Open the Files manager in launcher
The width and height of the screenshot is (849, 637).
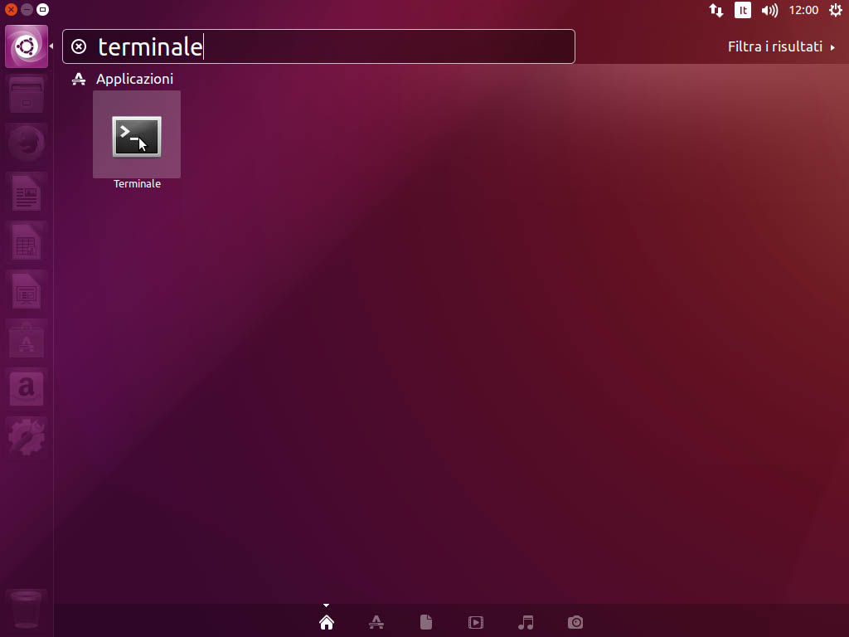27,95
